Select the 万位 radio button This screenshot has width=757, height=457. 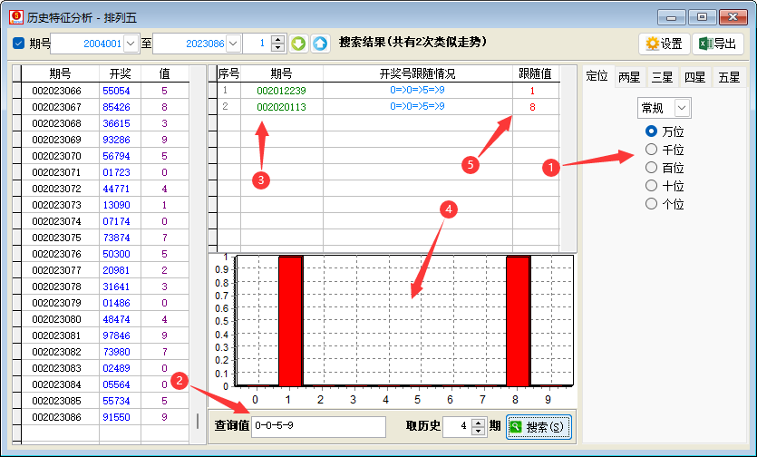click(x=651, y=131)
